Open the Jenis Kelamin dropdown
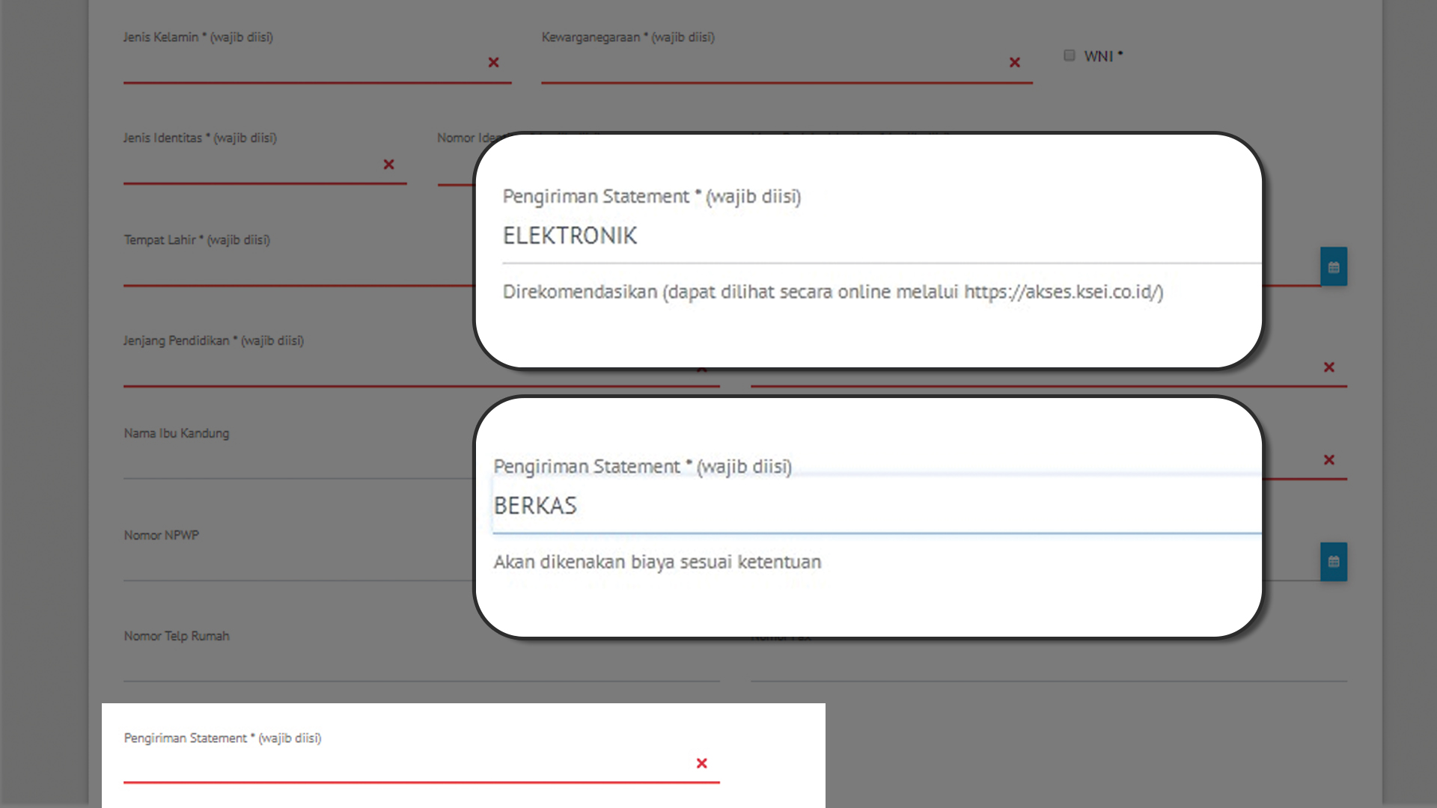This screenshot has width=1437, height=808. click(299, 66)
